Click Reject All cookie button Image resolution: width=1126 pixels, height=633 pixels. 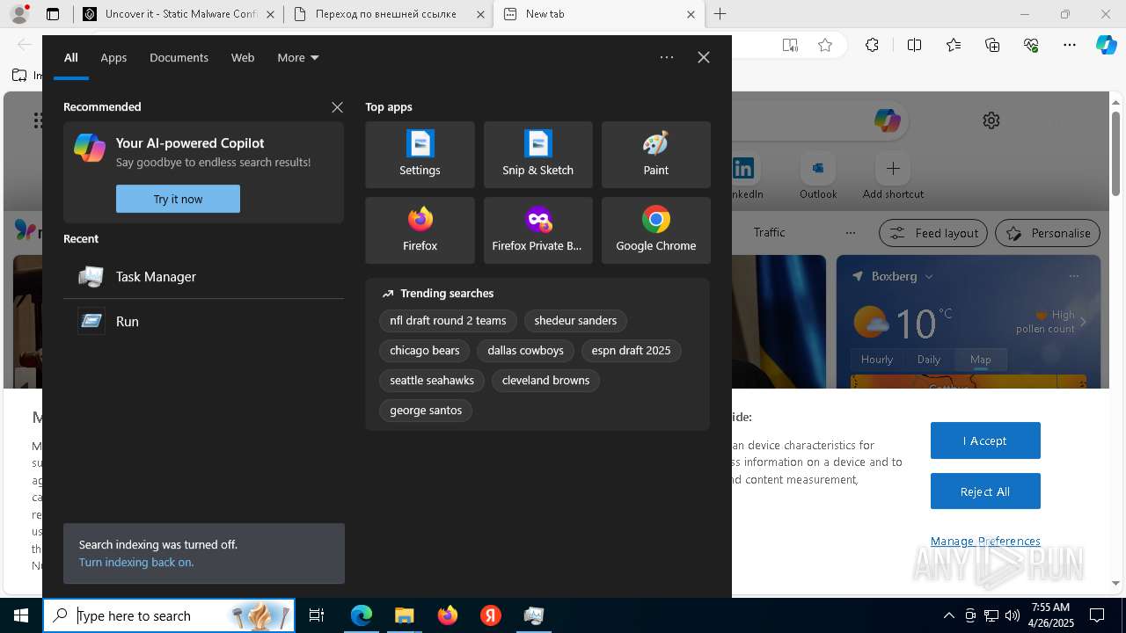[x=985, y=491]
